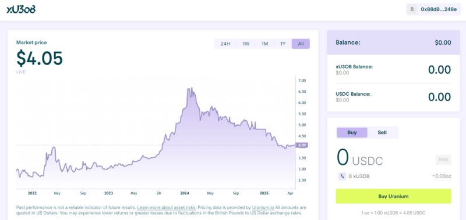Select the 1W chart range
The width and height of the screenshot is (466, 220).
pyautogui.click(x=246, y=44)
